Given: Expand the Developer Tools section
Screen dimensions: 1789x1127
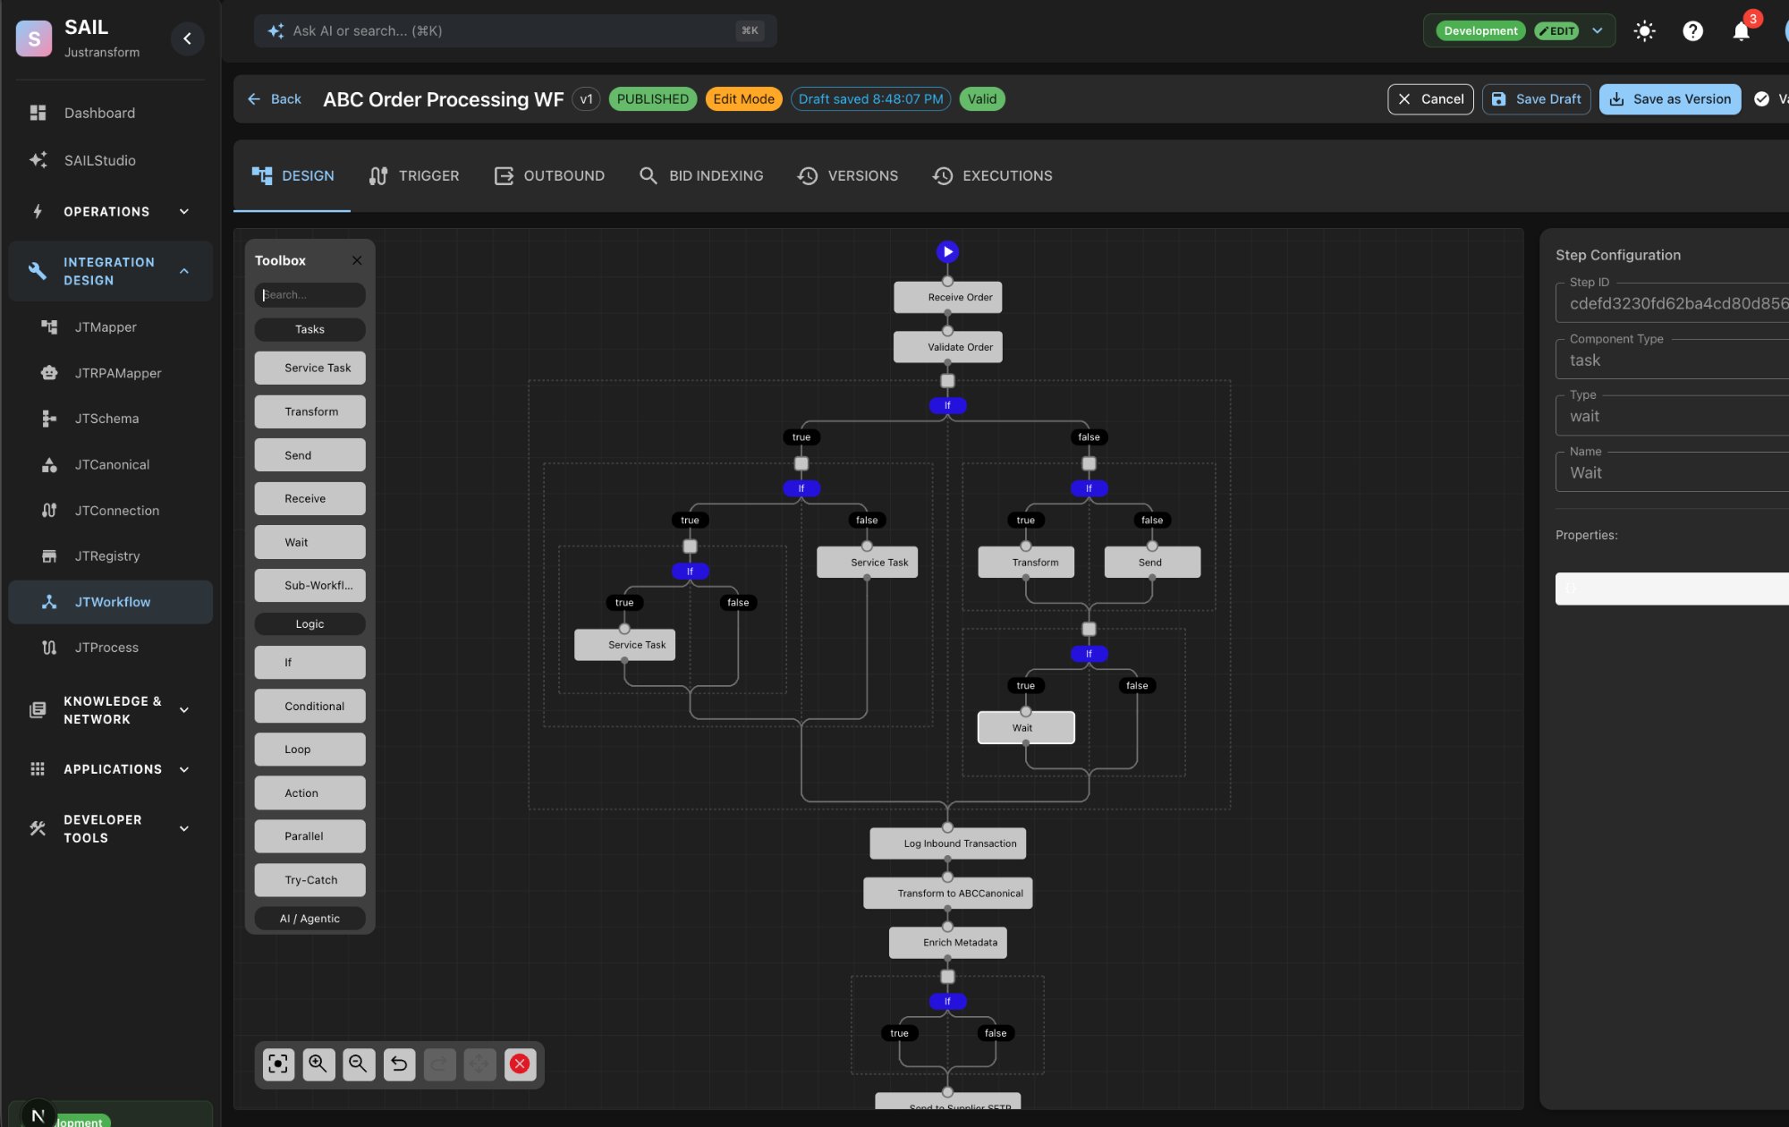Looking at the screenshot, I should pos(184,828).
